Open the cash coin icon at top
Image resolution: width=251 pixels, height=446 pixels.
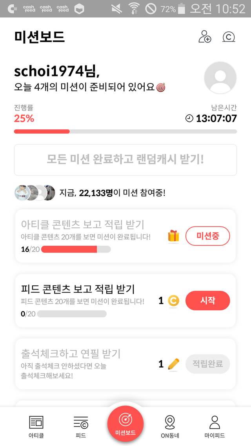(229, 37)
